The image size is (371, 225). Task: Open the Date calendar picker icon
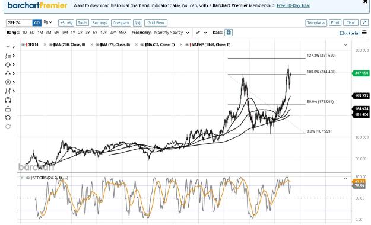229,33
